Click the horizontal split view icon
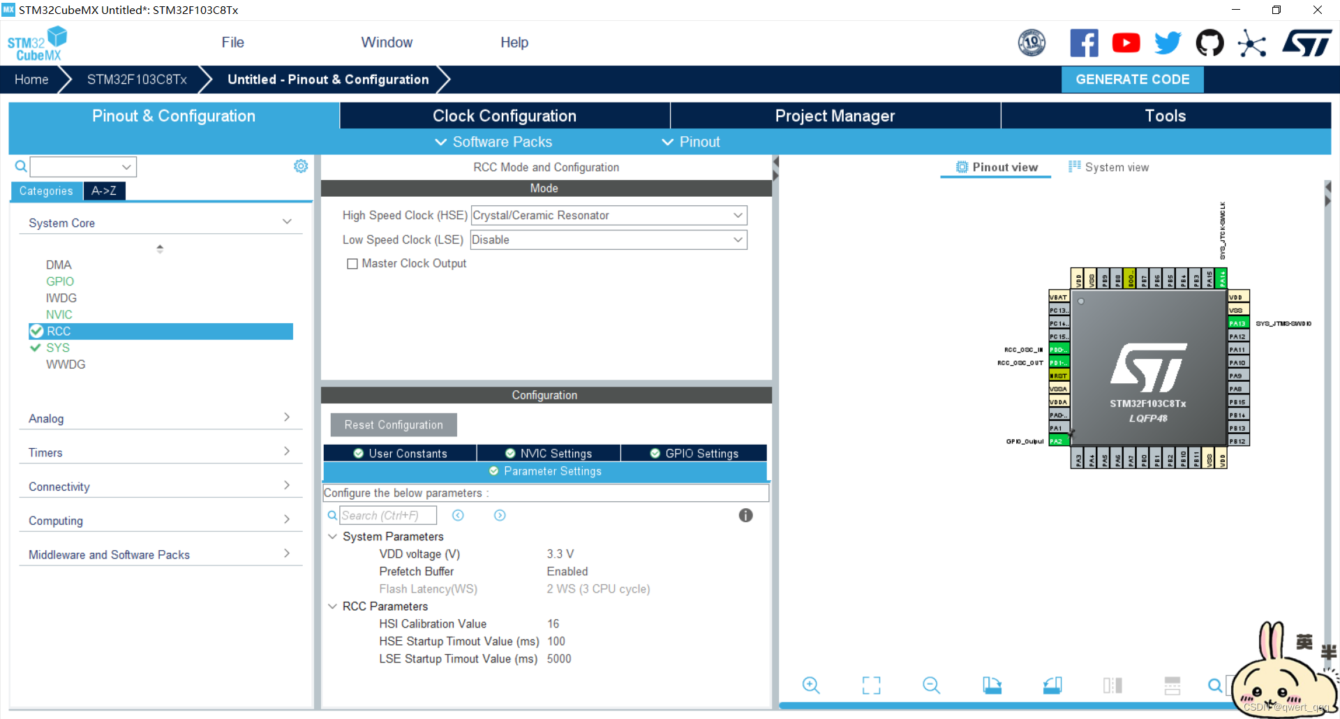 [1172, 685]
